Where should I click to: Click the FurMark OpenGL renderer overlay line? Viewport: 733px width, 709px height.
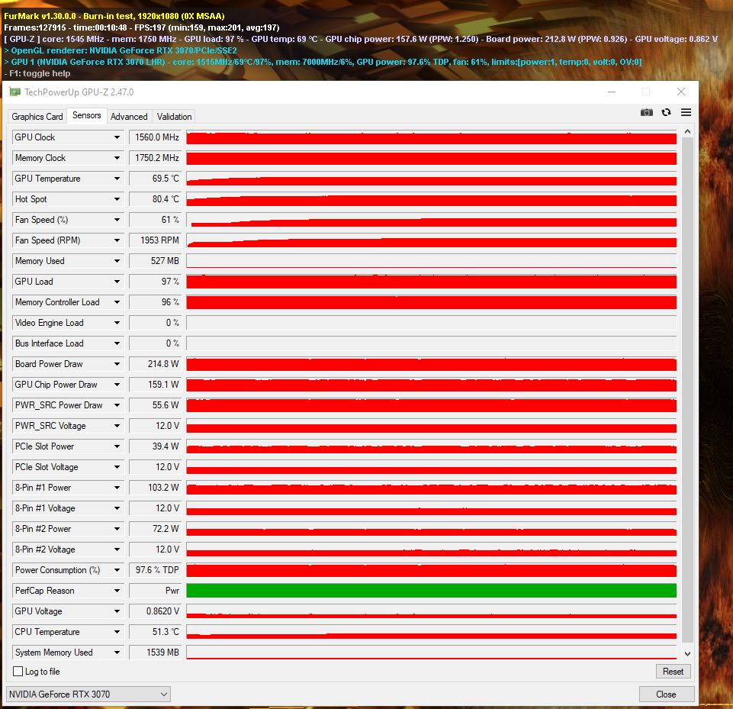(121, 50)
